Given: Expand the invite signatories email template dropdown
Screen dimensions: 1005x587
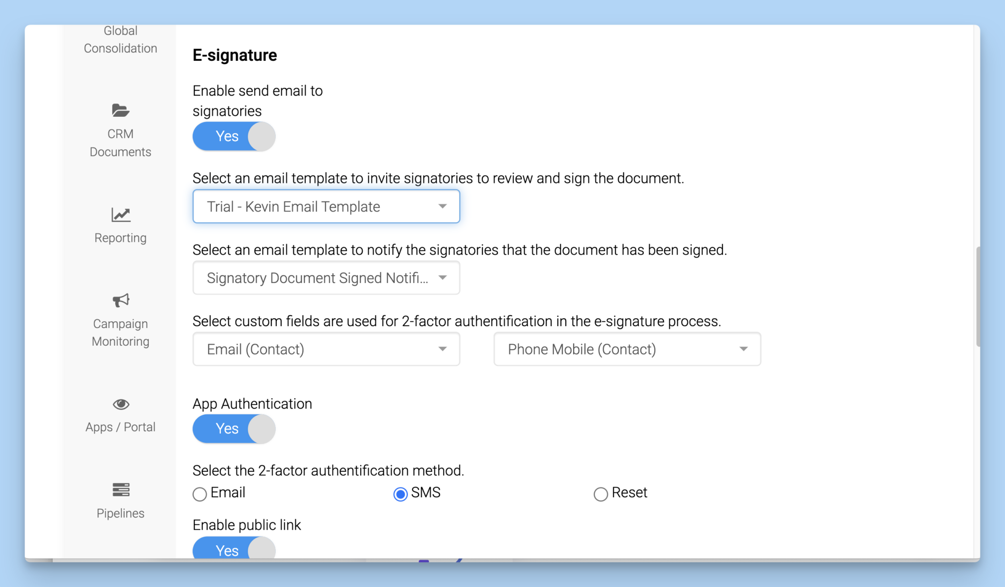Looking at the screenshot, I should pos(443,206).
